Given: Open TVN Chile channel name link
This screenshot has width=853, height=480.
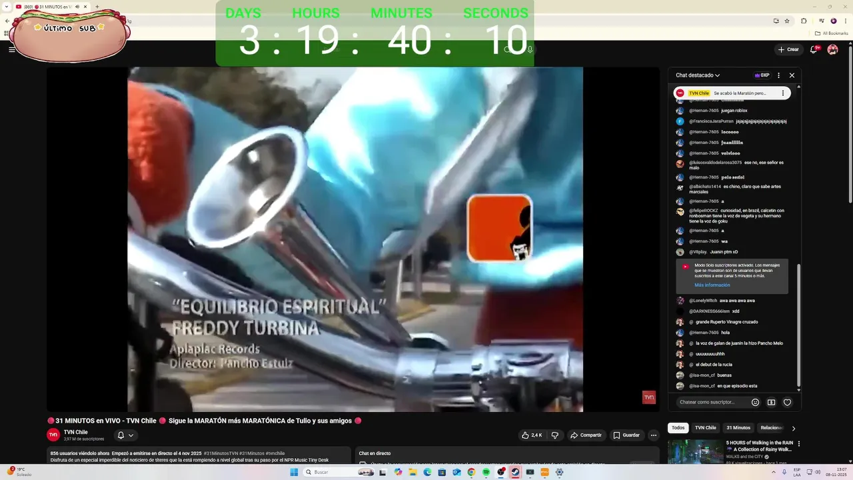Looking at the screenshot, I should [76, 432].
